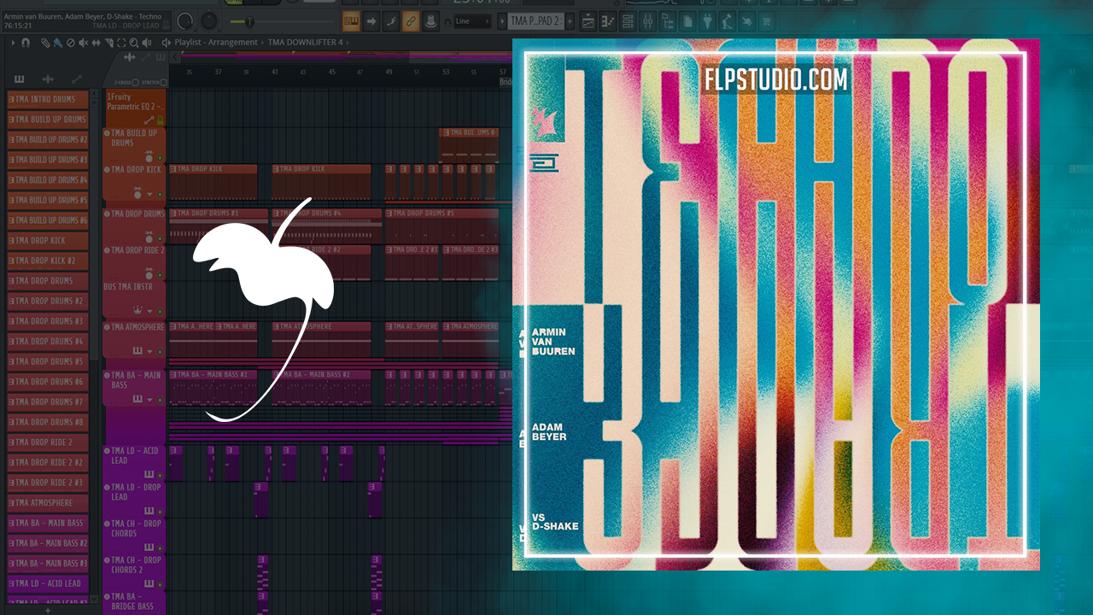Viewport: 1093px width, 615px height.
Task: Click the Playlist - Arrangement breadcrumb
Action: point(215,42)
